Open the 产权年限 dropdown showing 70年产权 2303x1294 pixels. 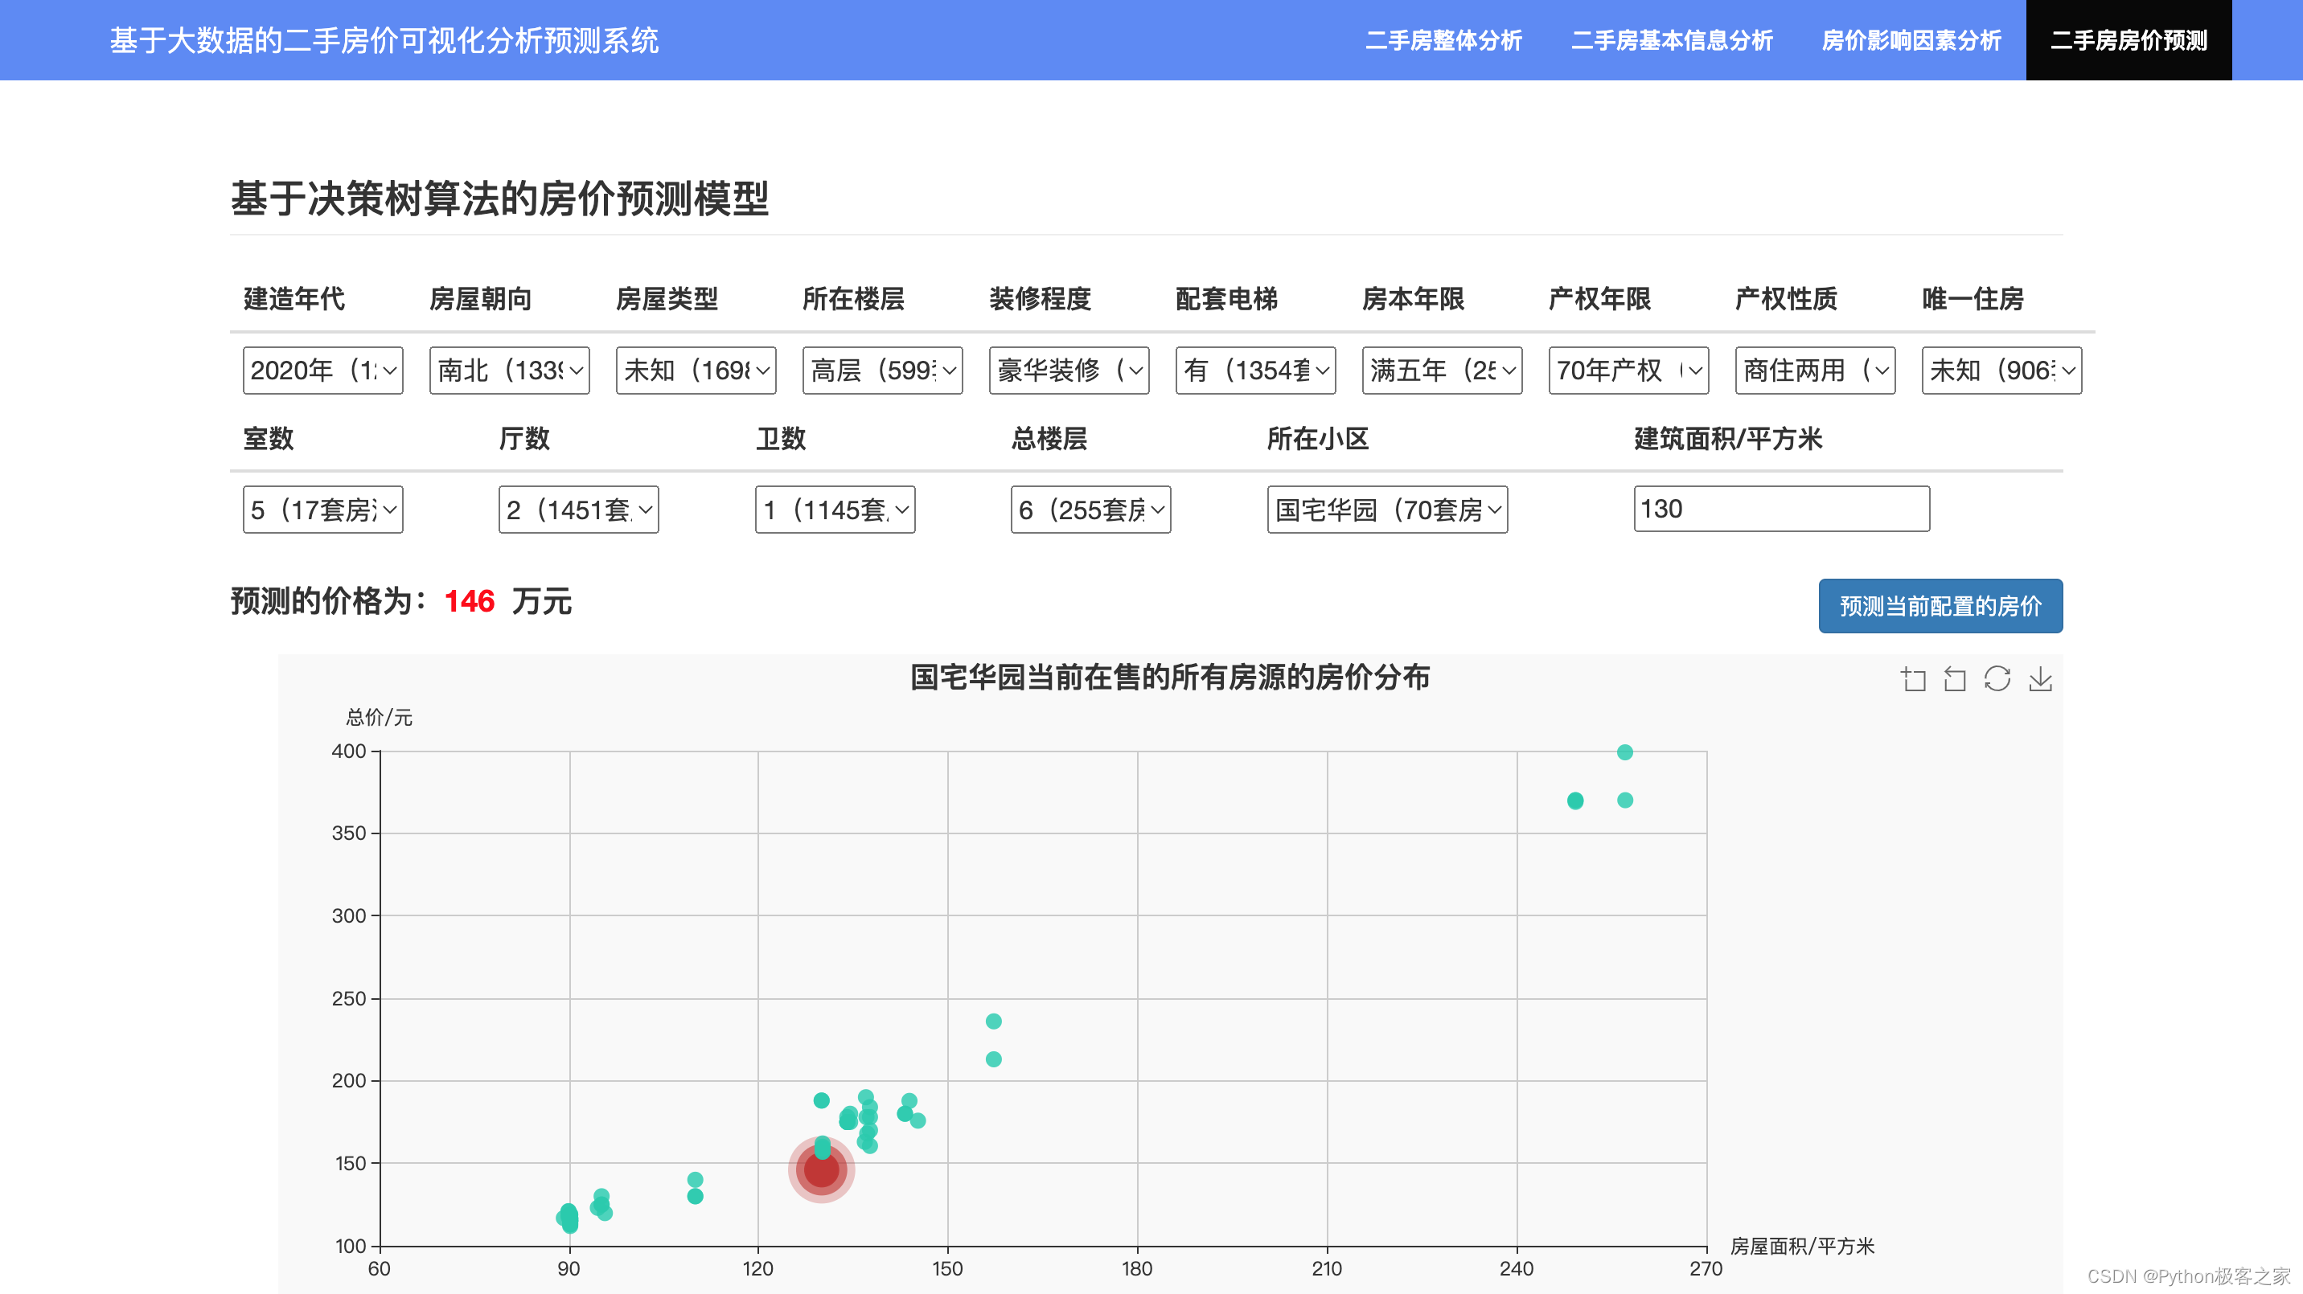click(x=1629, y=370)
